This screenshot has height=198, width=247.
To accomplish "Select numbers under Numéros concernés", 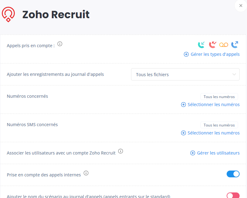I will point(210,105).
